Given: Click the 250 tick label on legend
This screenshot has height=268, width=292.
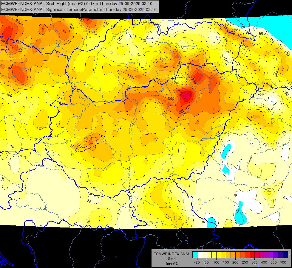Looking at the screenshot, I should (x=245, y=262).
